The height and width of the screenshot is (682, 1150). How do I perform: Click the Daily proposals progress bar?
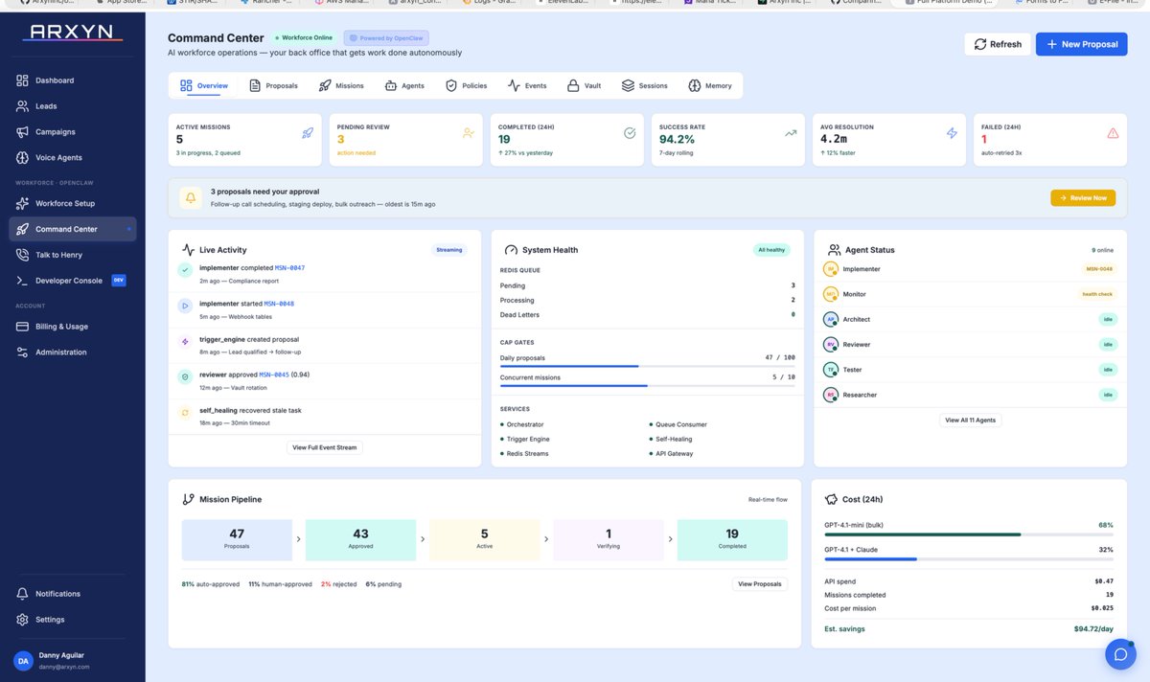click(648, 366)
